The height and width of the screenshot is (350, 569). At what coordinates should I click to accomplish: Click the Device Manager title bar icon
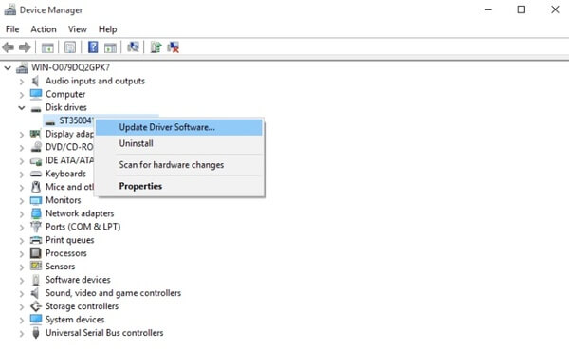pyautogui.click(x=9, y=9)
